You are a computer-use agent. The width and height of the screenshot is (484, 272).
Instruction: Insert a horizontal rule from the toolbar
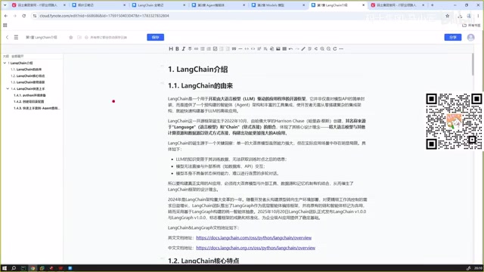click(240, 48)
